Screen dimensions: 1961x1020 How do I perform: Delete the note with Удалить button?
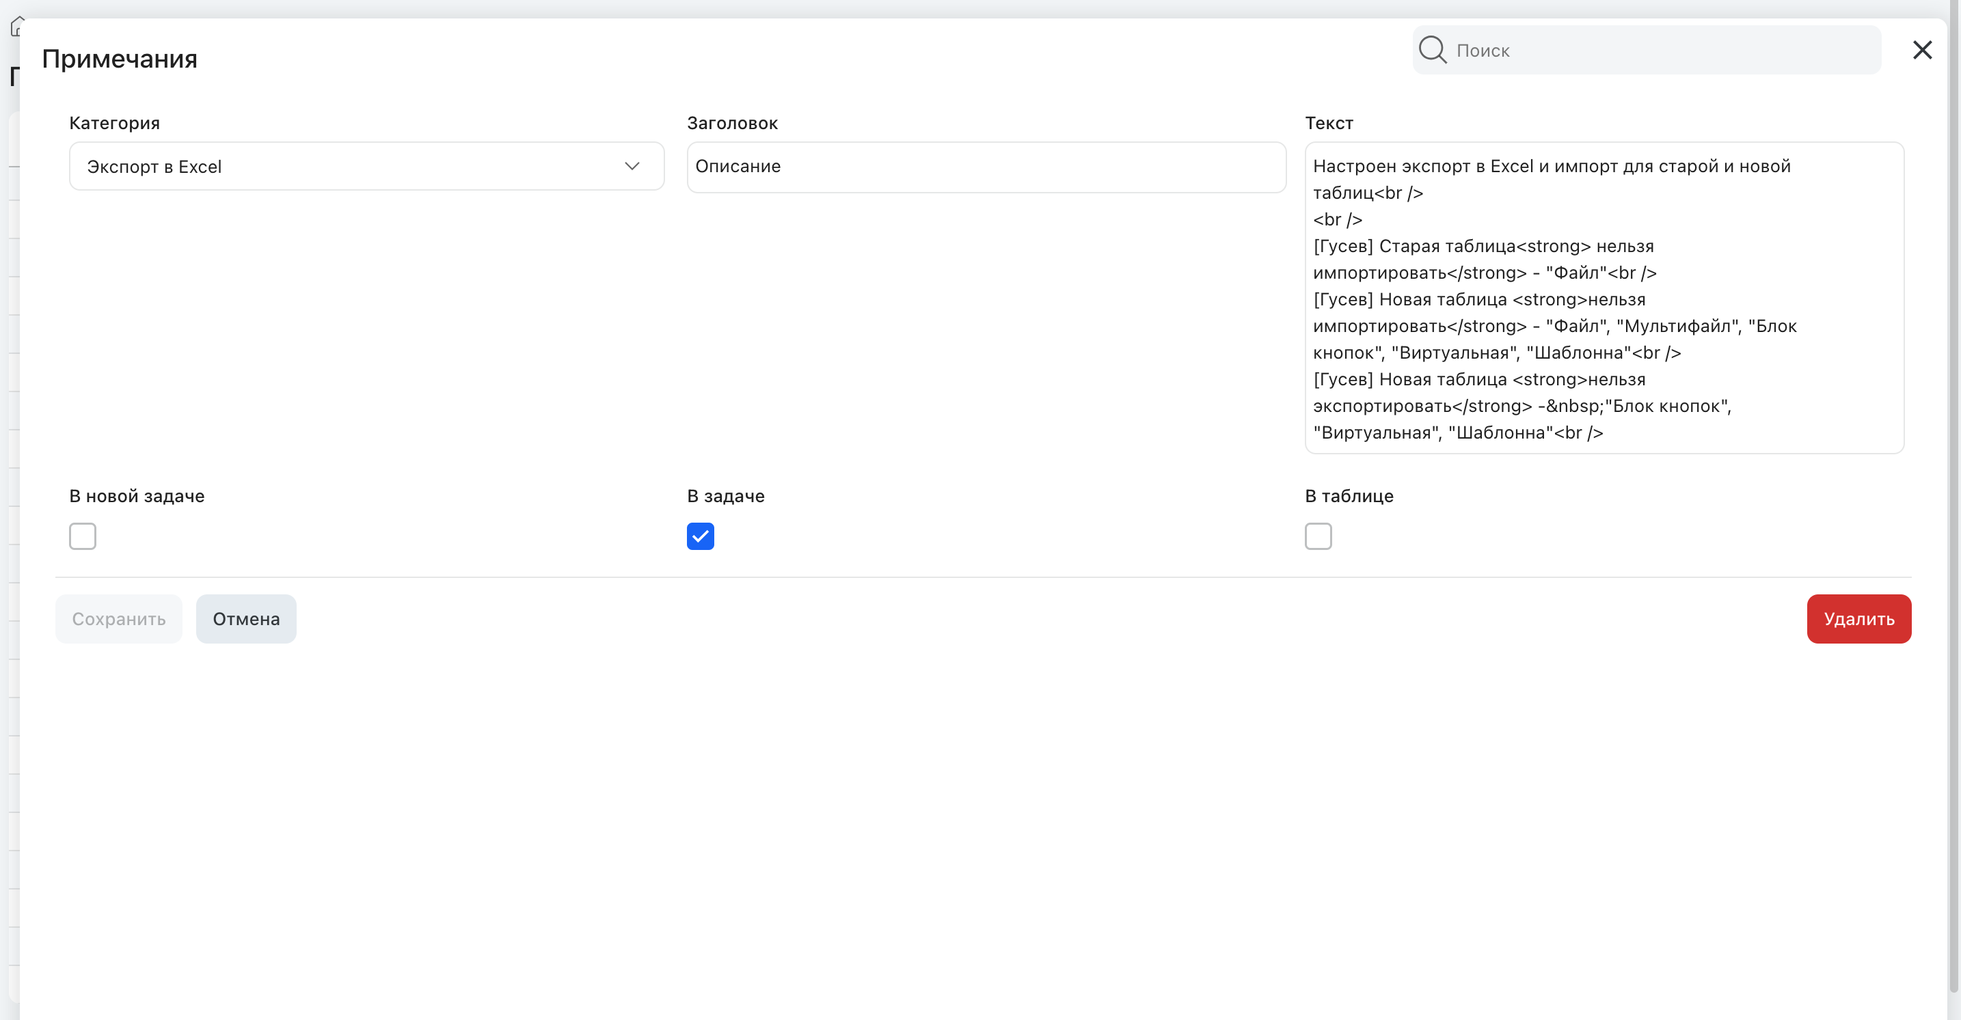(1859, 618)
